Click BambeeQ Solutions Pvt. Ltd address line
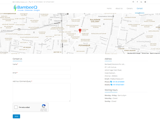Image resolution: width=160 pixels, height=119 pixels. 115,64
